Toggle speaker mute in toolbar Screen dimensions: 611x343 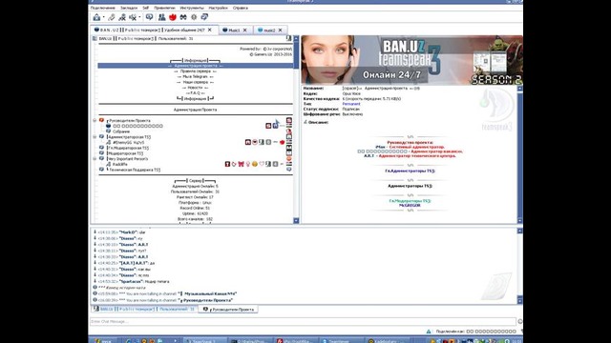[x=133, y=17]
